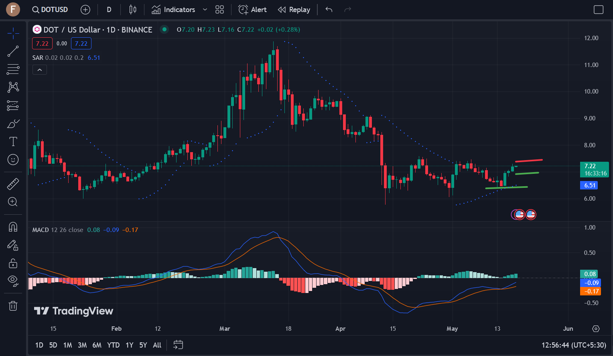The width and height of the screenshot is (613, 356).
Task: Set the range to 5D
Action: [x=53, y=345]
